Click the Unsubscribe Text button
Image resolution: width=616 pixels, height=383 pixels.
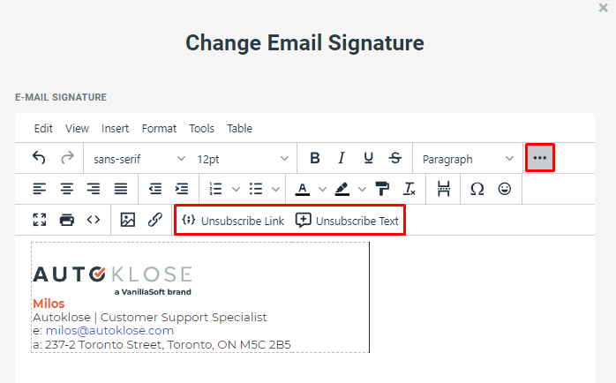pyautogui.click(x=347, y=221)
